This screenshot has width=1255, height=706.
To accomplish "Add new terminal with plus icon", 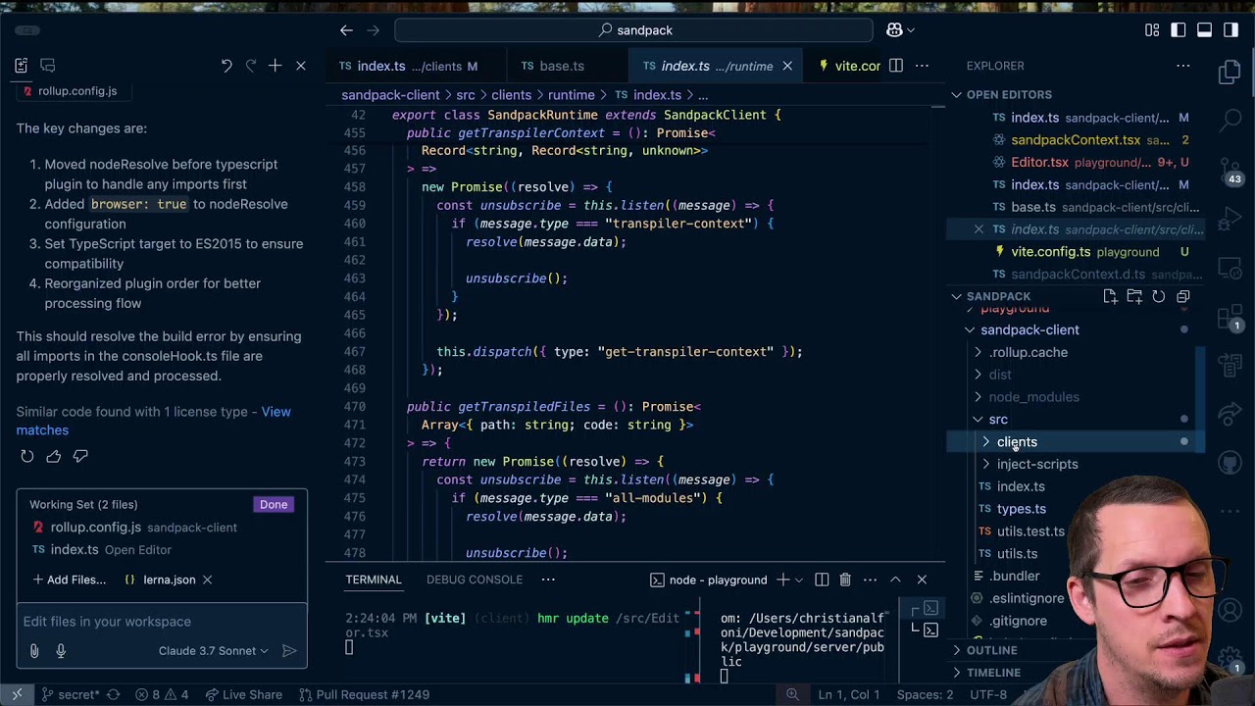I will click(782, 580).
